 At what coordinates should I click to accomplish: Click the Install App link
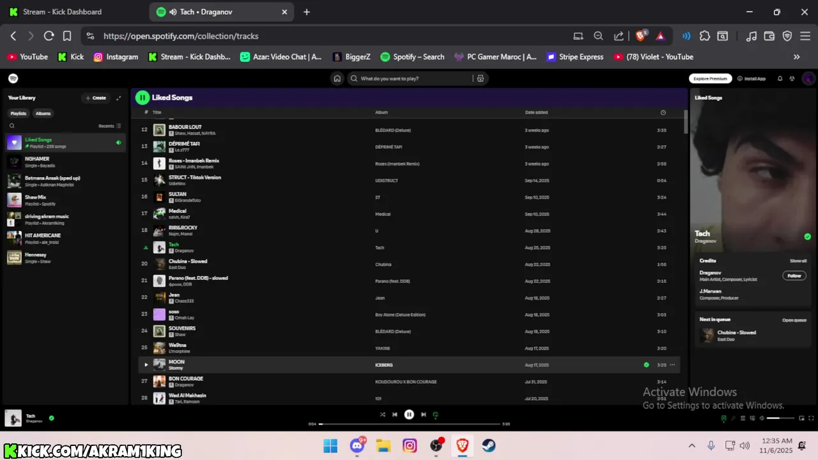coord(752,79)
